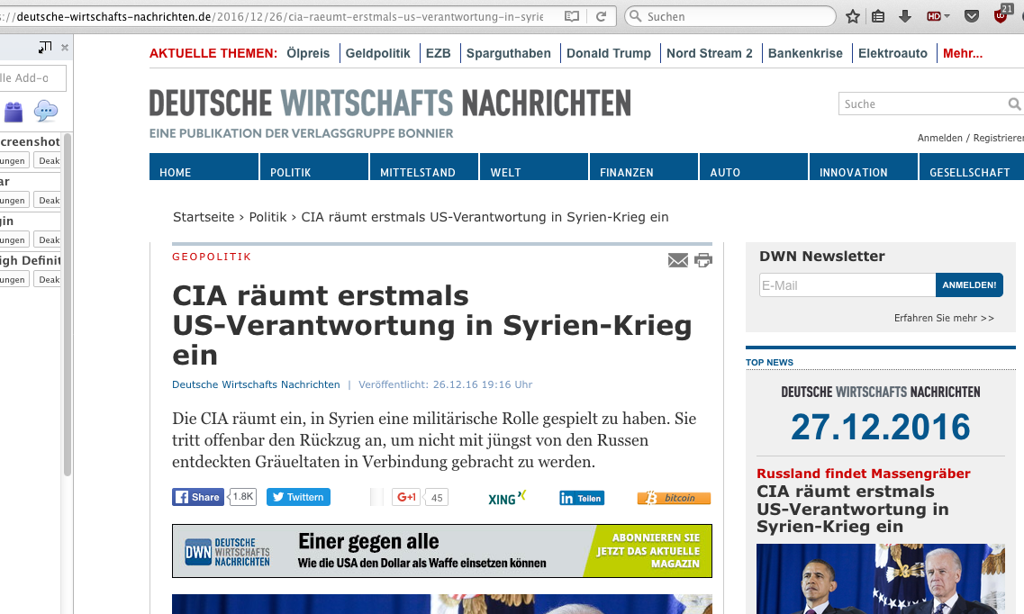Open the Sparguthaben topic link
The image size is (1024, 614).
(x=509, y=53)
